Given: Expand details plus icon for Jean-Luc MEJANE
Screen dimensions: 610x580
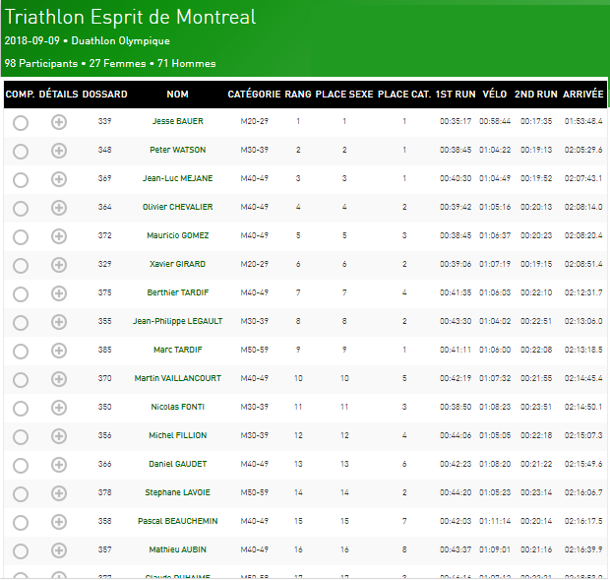Looking at the screenshot, I should click(x=59, y=179).
